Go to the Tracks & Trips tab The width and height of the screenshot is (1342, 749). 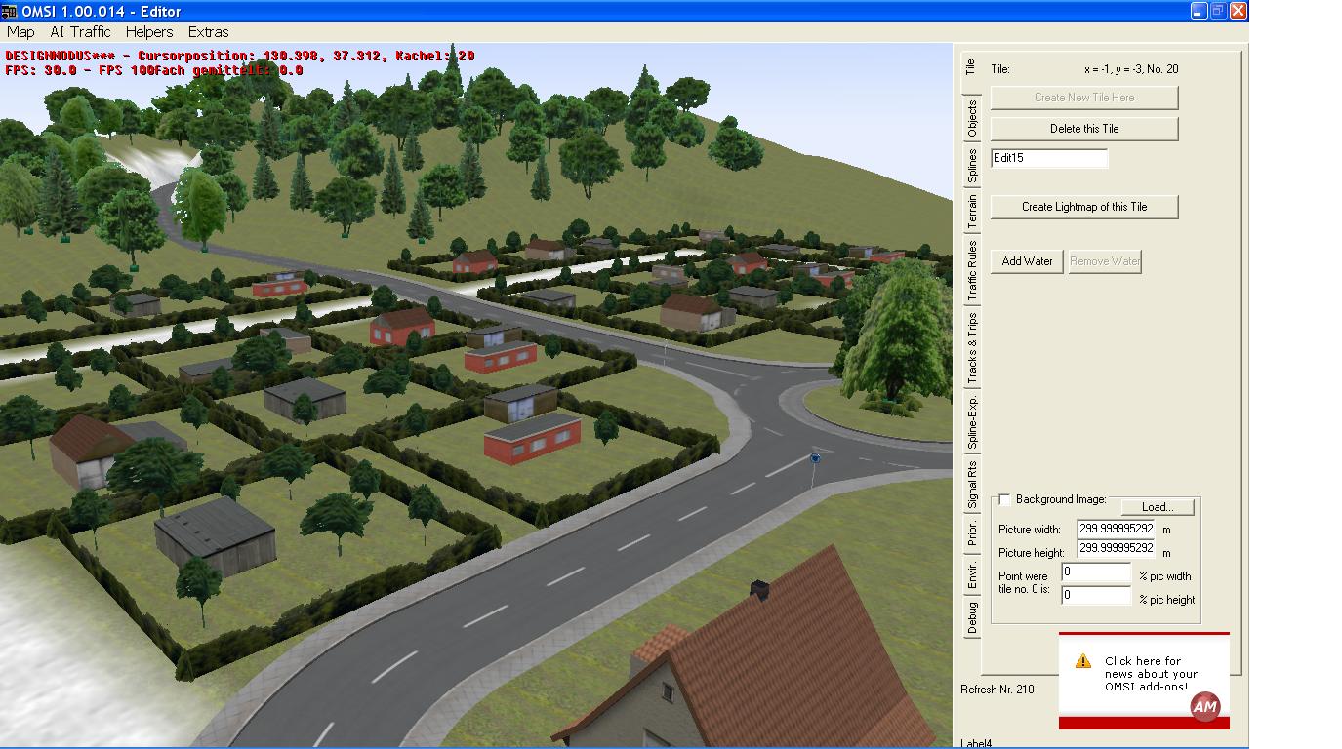[971, 348]
